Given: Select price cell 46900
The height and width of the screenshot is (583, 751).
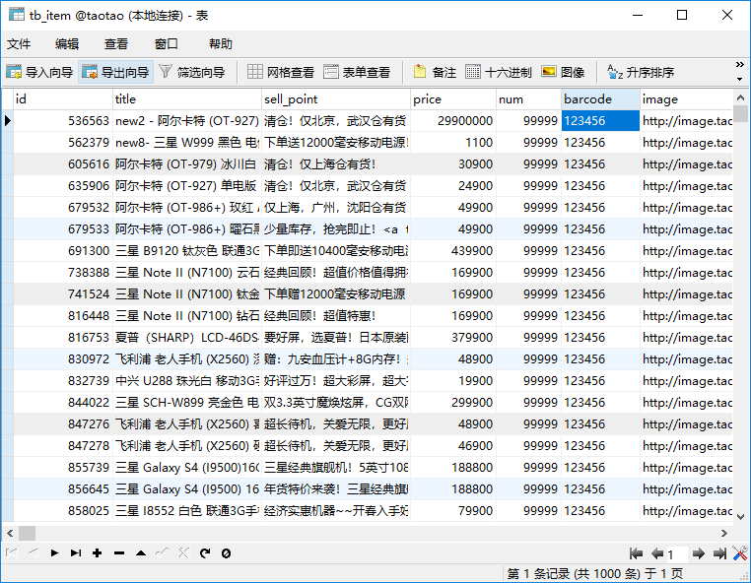Looking at the screenshot, I should (453, 446).
